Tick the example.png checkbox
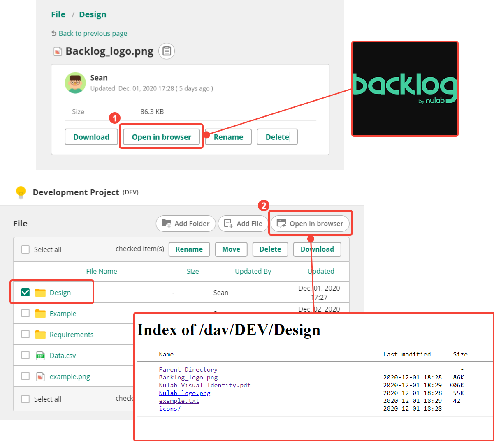The image size is (494, 441). (x=26, y=376)
